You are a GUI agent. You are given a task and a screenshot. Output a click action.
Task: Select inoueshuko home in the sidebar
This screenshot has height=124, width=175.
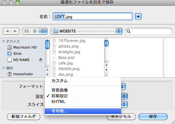pos(23,74)
